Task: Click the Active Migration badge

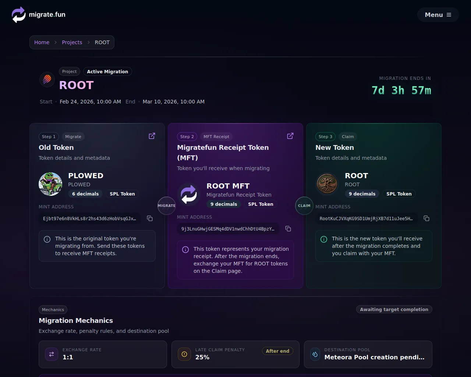Action: [107, 71]
